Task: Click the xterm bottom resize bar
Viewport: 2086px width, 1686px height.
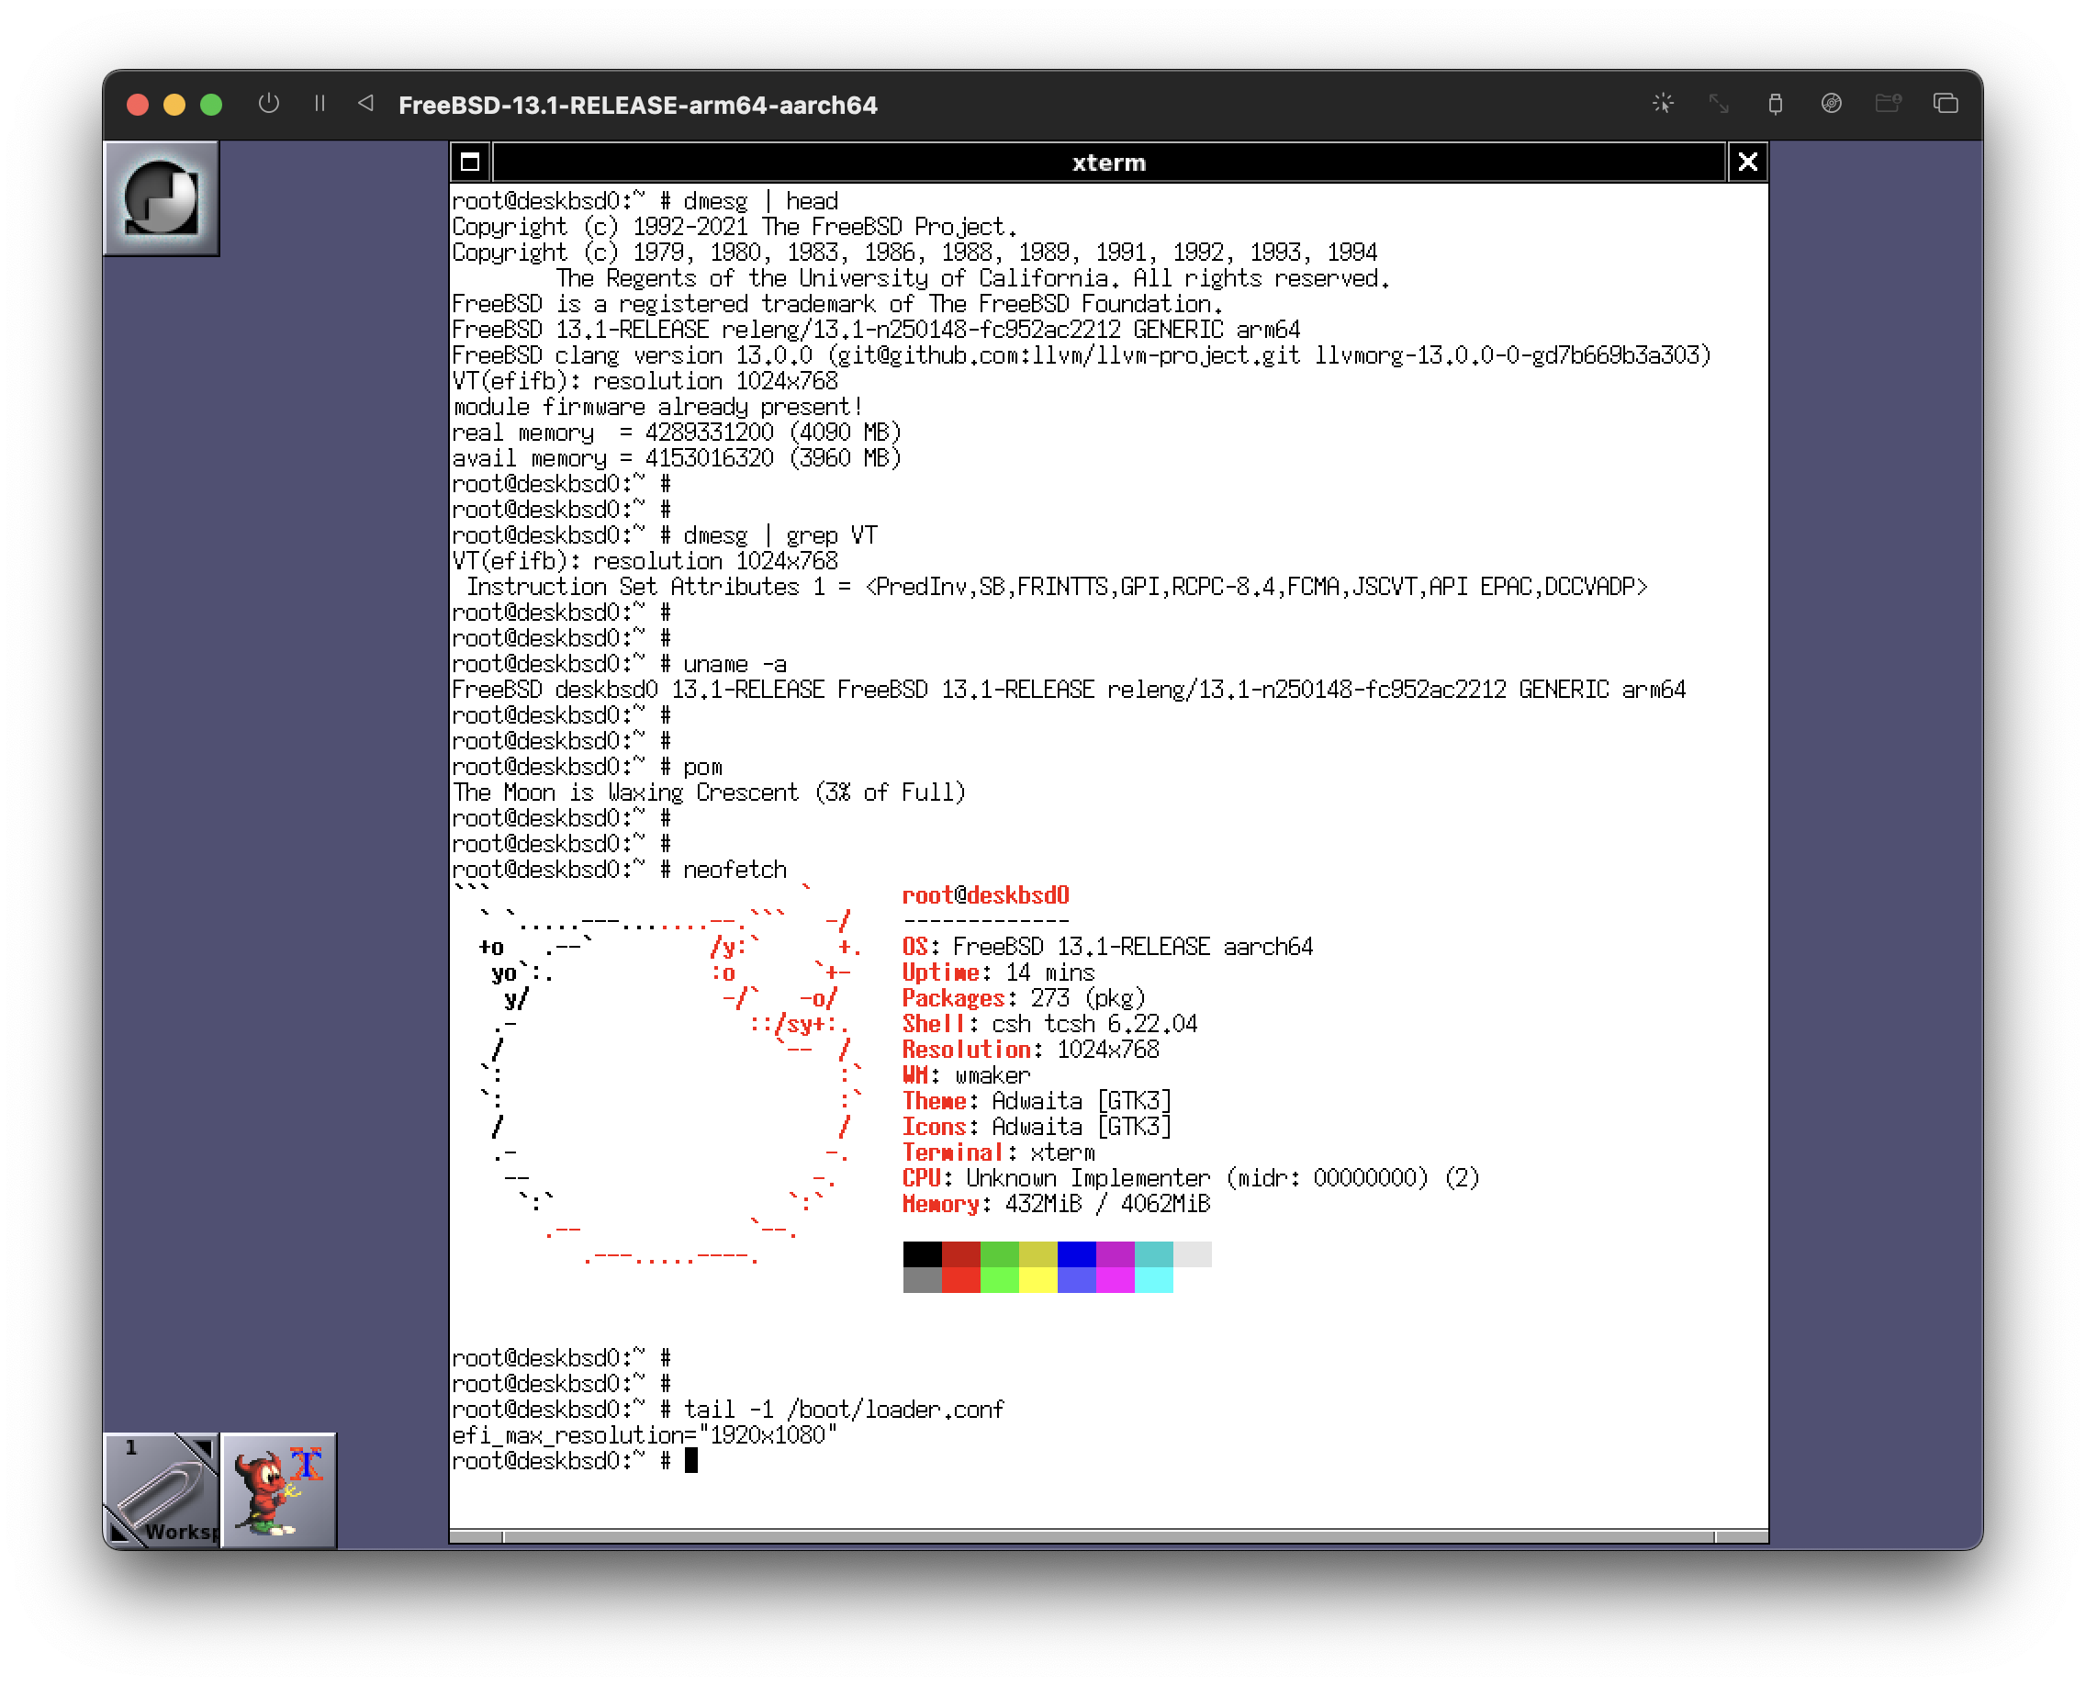Action: coord(1108,1536)
